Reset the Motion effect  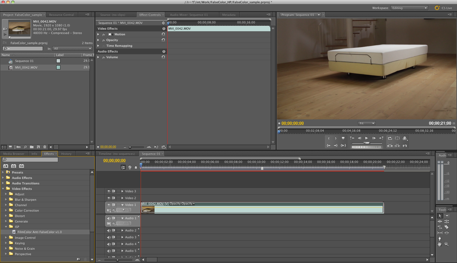[163, 34]
